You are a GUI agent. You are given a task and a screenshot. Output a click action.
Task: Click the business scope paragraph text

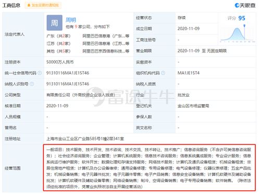coord(148,168)
